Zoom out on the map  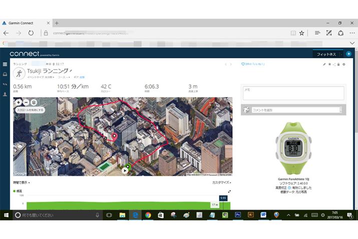[x=26, y=102]
